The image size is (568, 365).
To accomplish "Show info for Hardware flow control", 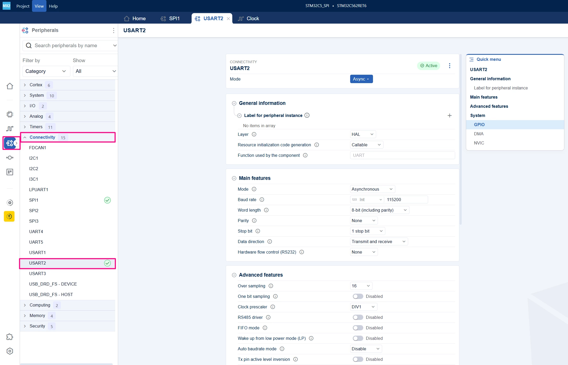I will [302, 252].
